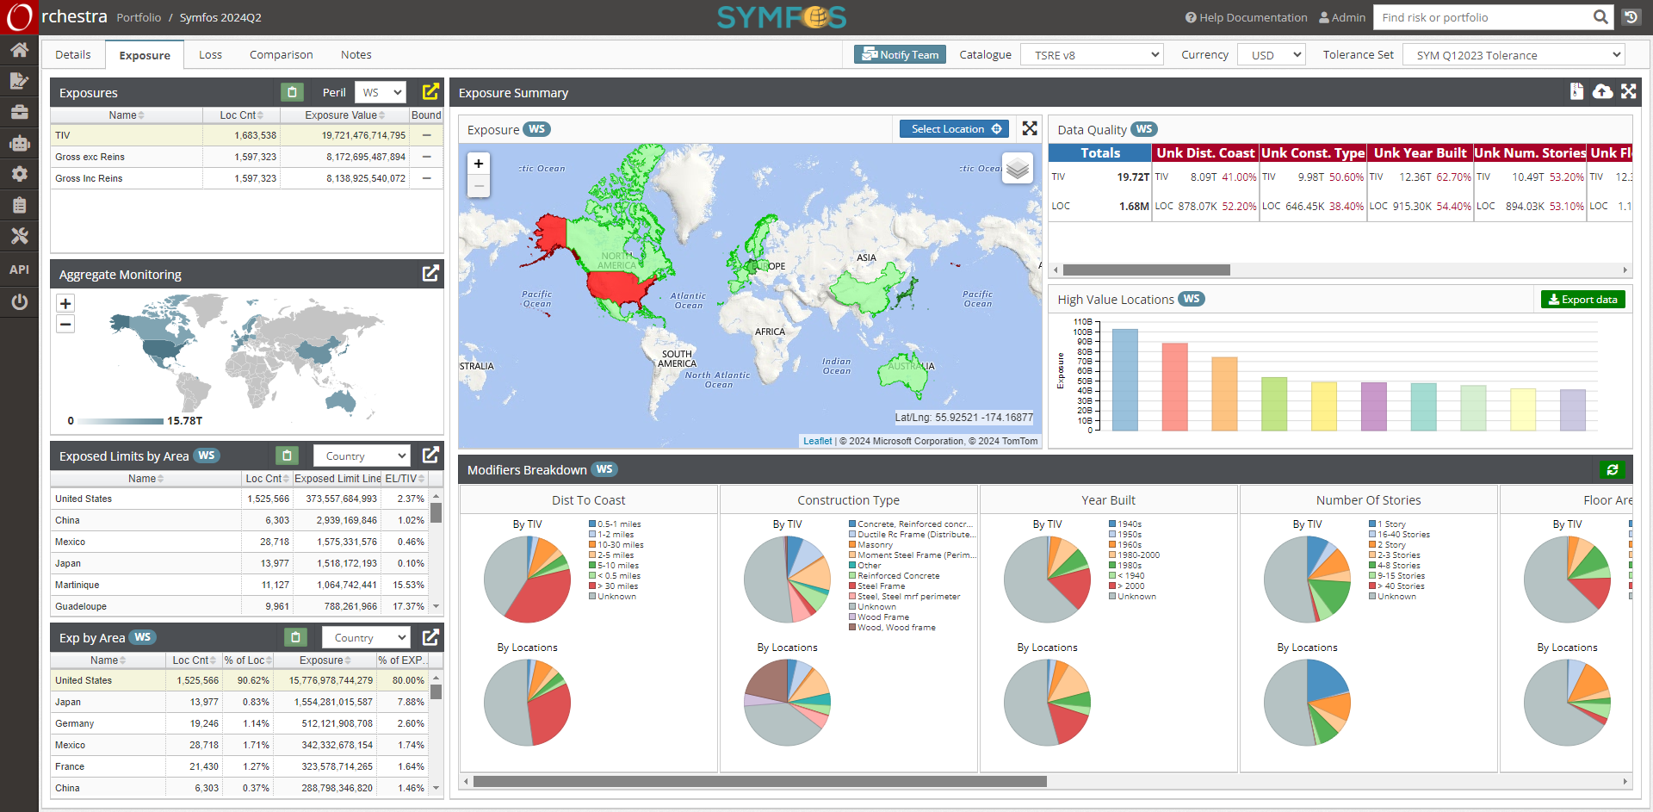Switch to the Loss tab

click(210, 54)
